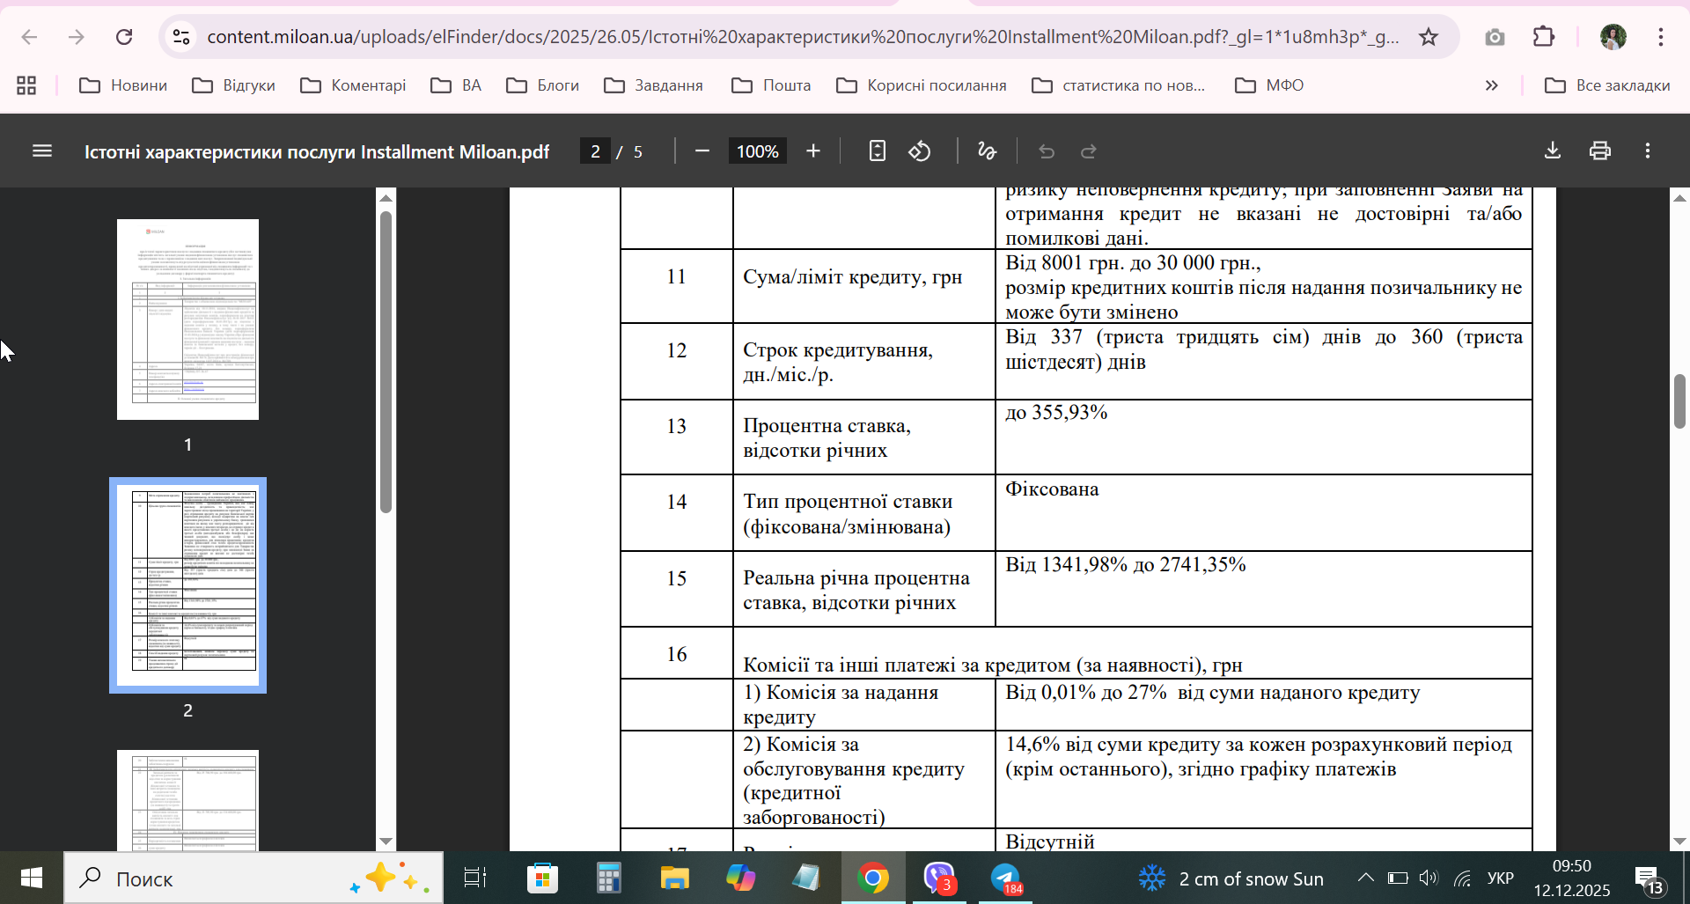Reload the page
This screenshot has width=1690, height=904.
[124, 37]
